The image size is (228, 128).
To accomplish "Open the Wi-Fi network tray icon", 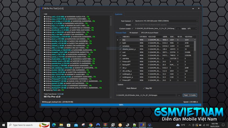I will tap(204, 125).
